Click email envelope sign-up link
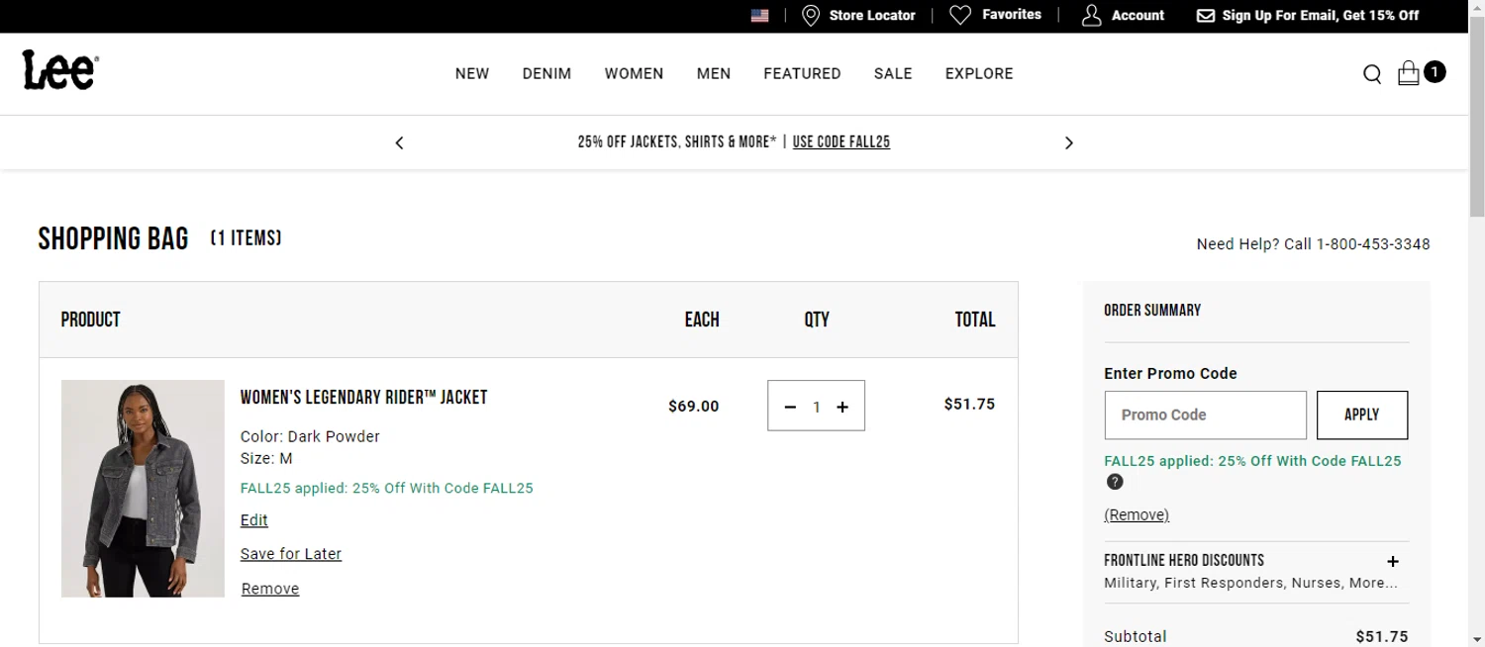Viewport: 1485px width, 647px height. 1206,16
